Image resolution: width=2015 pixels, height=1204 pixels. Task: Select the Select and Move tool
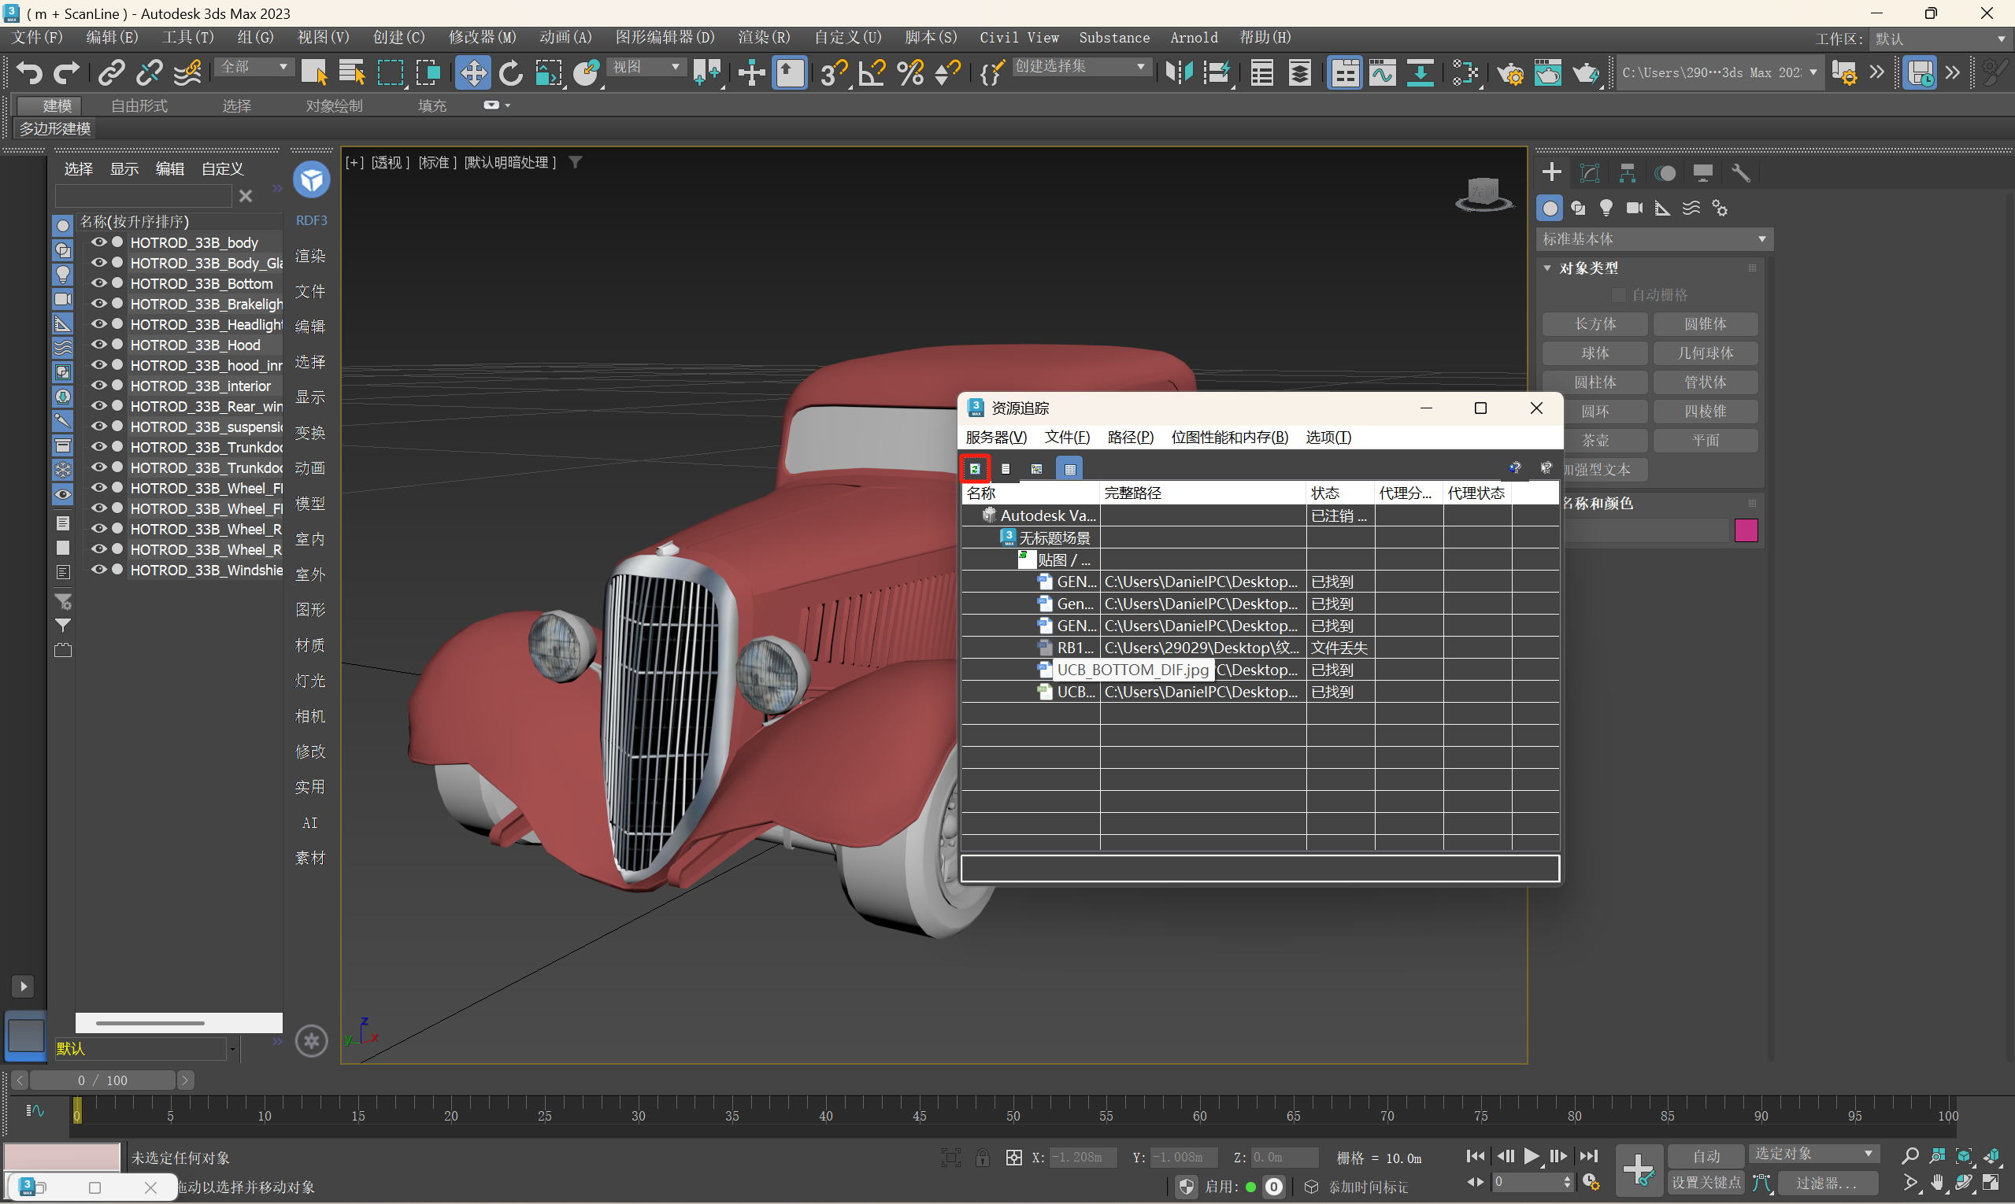click(472, 73)
